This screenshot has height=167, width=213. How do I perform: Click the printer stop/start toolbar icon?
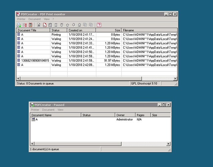[x=19, y=25]
